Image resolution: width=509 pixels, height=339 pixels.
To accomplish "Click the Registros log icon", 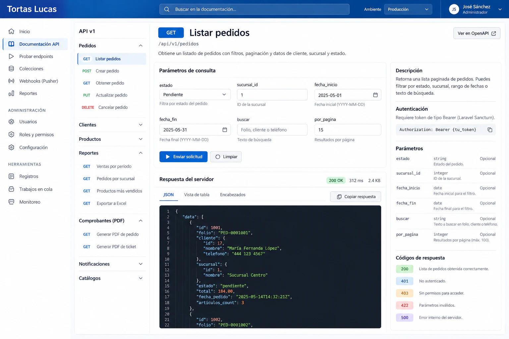I will coord(11,176).
